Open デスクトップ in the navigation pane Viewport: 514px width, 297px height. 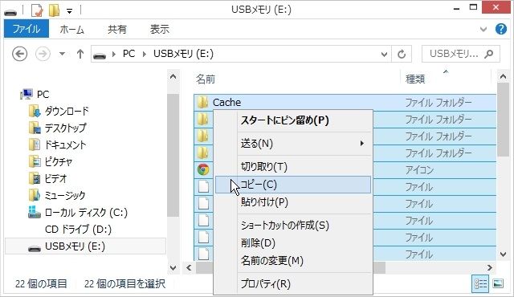pyautogui.click(x=65, y=128)
